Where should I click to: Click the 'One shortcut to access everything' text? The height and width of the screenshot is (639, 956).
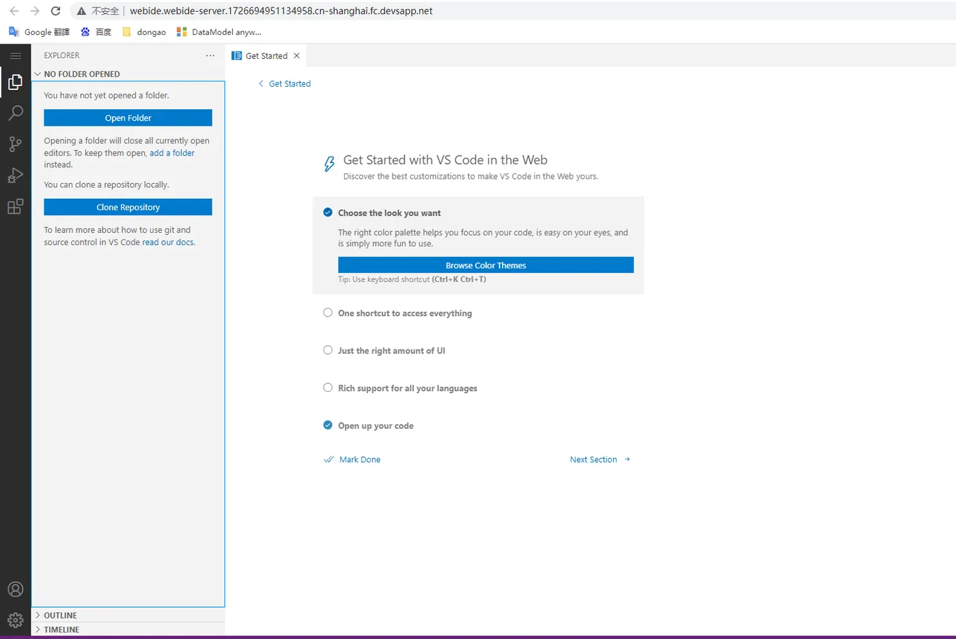tap(405, 313)
